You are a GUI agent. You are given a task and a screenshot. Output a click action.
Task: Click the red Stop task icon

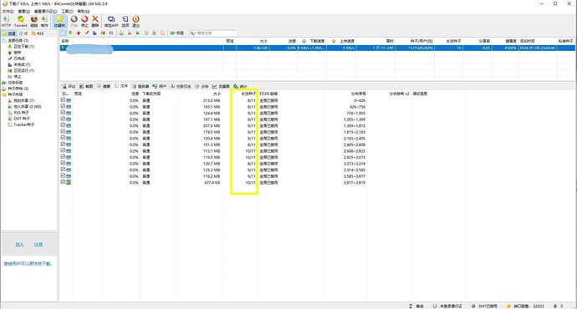click(x=84, y=22)
